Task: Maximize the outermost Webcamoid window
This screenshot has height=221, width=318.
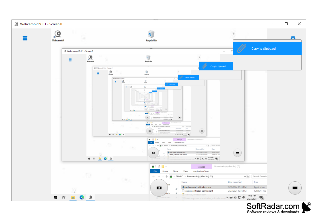Action: coord(286,24)
